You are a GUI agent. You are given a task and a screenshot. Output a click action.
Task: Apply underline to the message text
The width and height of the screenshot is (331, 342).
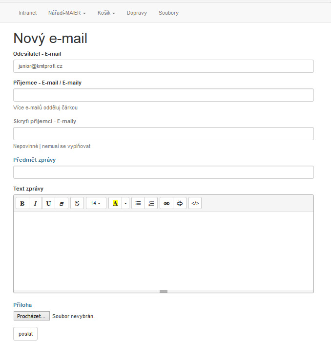pyautogui.click(x=48, y=203)
